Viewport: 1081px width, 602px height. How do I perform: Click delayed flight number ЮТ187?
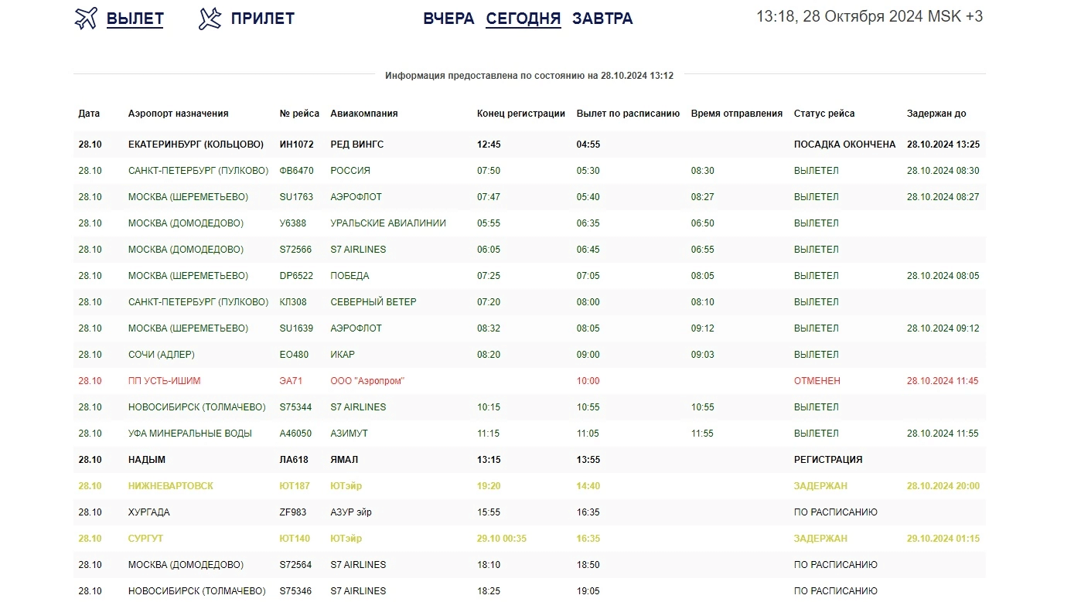coord(295,486)
